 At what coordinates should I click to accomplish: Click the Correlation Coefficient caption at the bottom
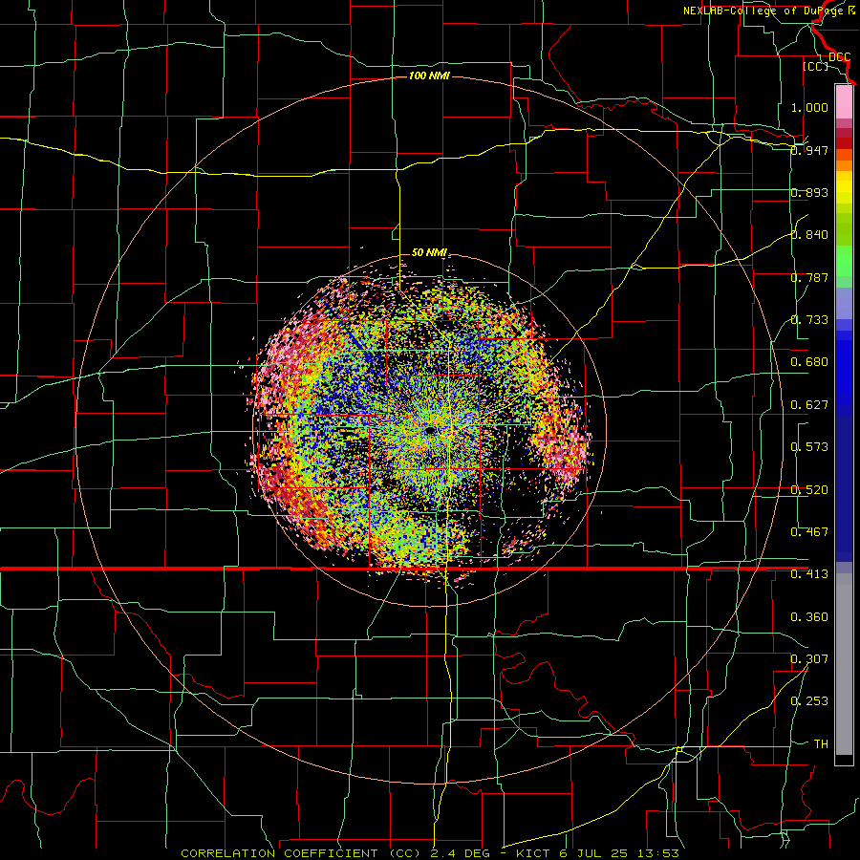(x=430, y=853)
